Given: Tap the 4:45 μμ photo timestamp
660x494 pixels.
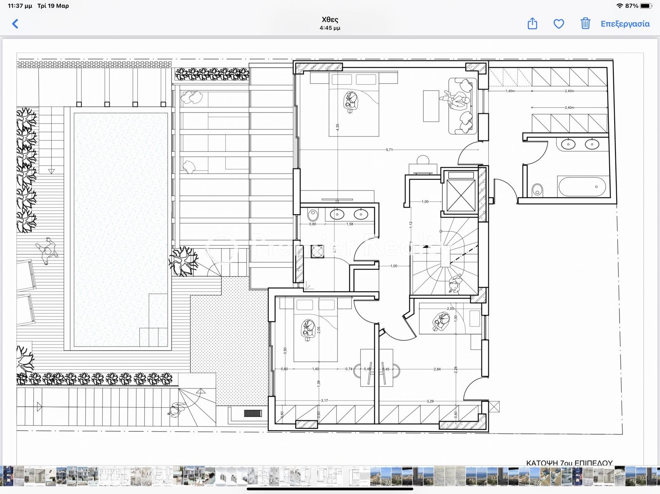Looking at the screenshot, I should [x=330, y=28].
